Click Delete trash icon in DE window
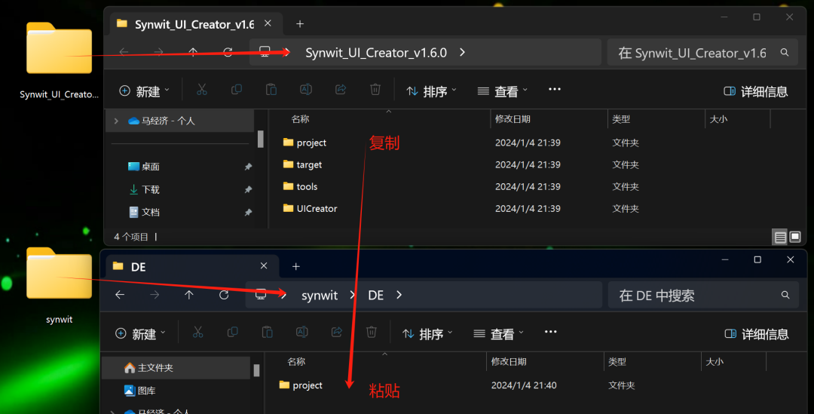Viewport: 814px width, 414px height. (371, 333)
